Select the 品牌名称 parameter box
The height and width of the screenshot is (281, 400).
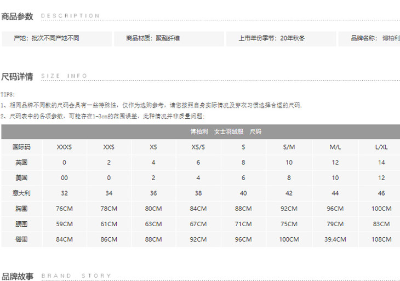374,38
